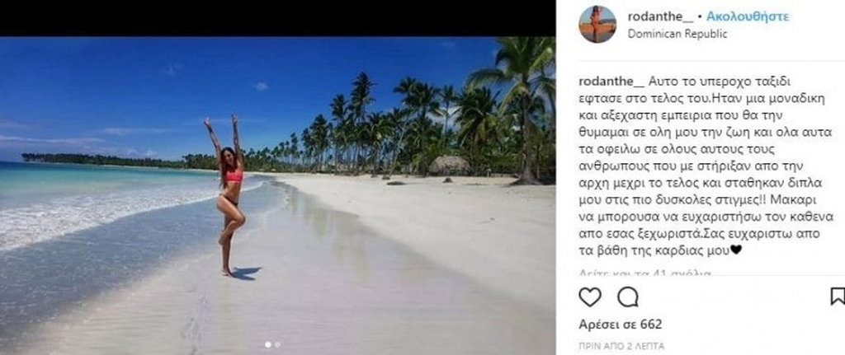Show the 662 likes list
Viewport: 845px width, 355px height.
point(621,325)
